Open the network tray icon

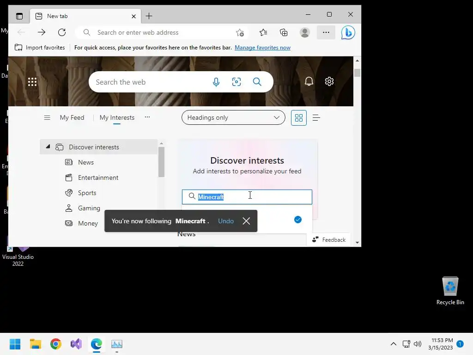coord(406,344)
